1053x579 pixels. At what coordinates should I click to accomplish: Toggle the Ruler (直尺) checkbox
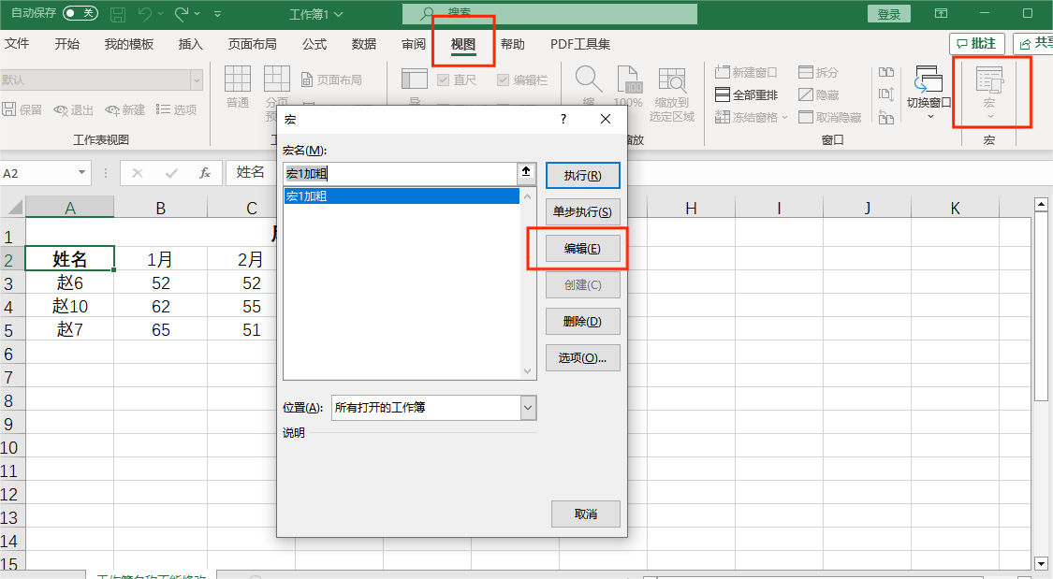pyautogui.click(x=443, y=80)
